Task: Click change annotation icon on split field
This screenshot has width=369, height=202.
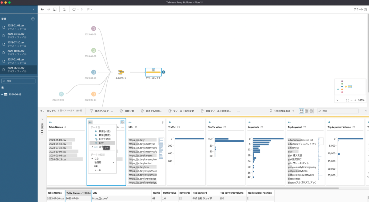Action: point(122,122)
